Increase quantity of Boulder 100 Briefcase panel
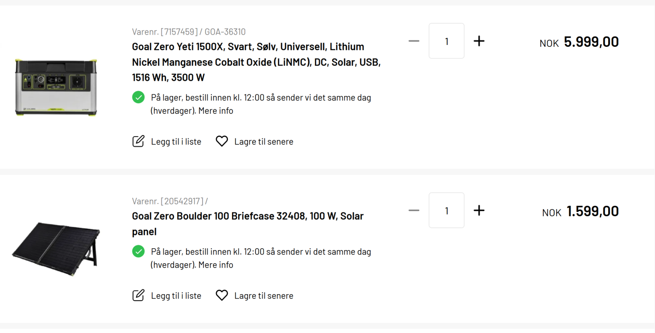 click(x=479, y=210)
